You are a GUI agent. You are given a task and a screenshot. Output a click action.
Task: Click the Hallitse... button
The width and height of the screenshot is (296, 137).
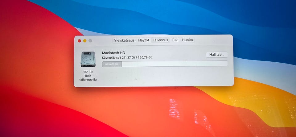point(217,55)
